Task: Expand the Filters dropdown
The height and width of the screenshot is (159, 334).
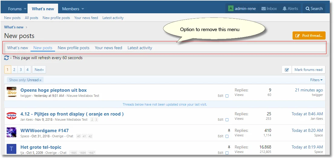Action: click(316, 80)
